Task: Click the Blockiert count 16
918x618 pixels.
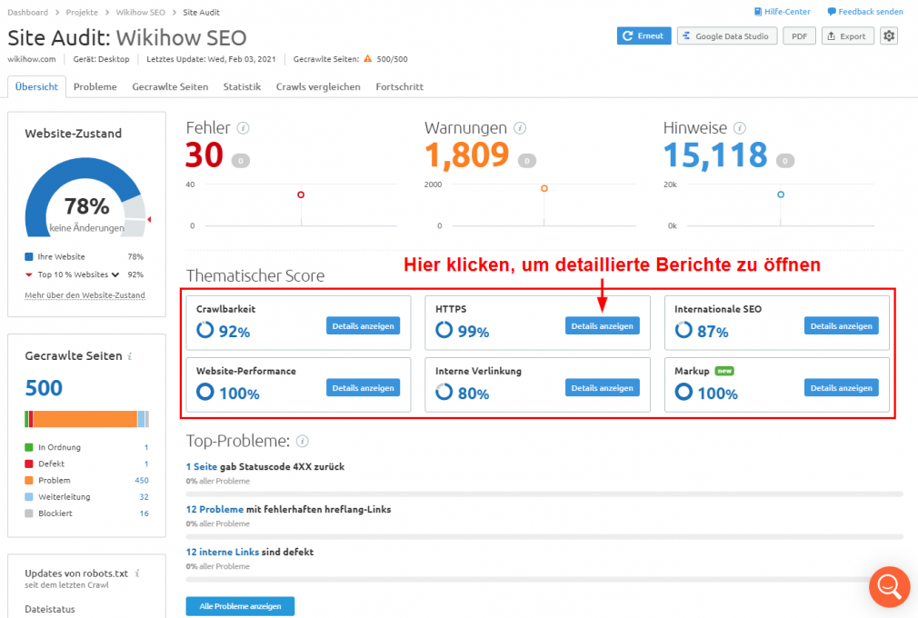Action: click(x=144, y=513)
